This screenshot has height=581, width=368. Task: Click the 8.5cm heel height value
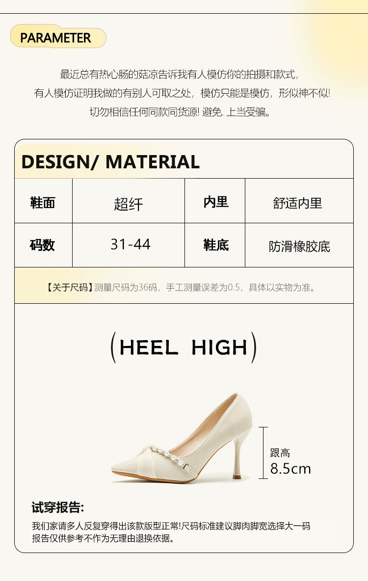tap(290, 469)
